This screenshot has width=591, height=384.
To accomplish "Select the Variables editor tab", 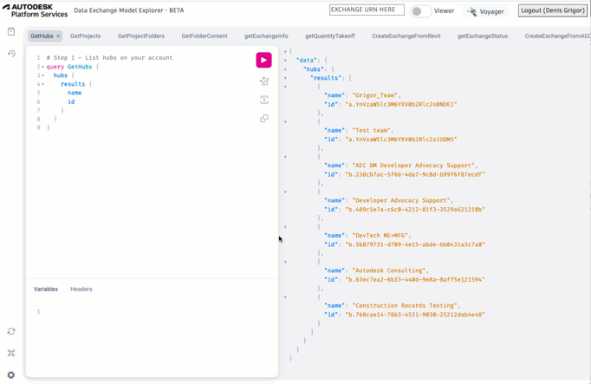I will 46,289.
